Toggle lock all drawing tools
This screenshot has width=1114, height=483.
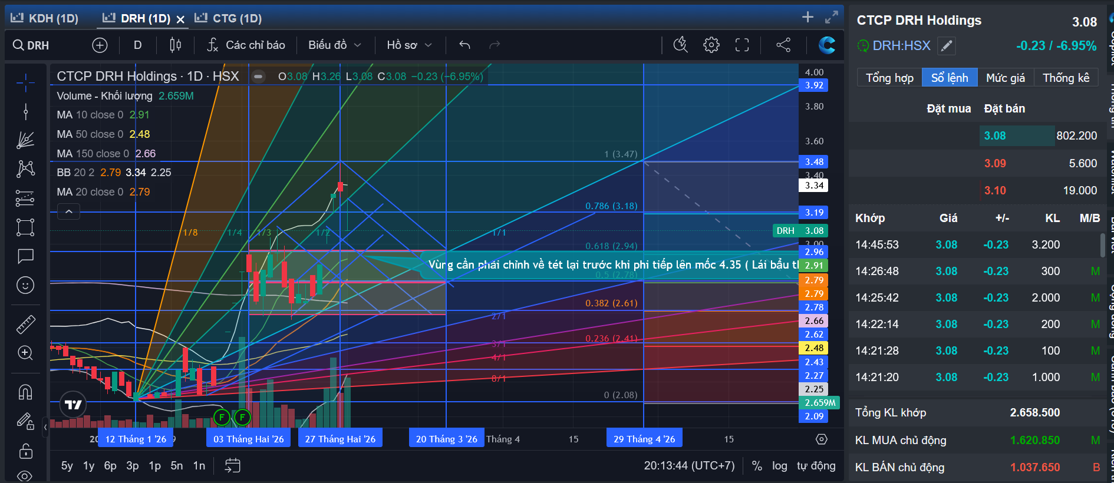click(x=25, y=451)
